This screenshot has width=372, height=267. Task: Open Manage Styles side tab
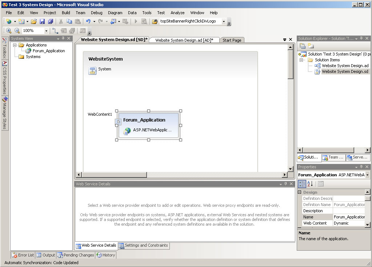click(4, 113)
